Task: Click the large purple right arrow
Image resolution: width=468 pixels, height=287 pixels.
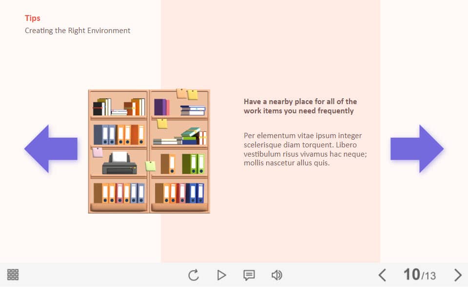Action: tap(417, 149)
